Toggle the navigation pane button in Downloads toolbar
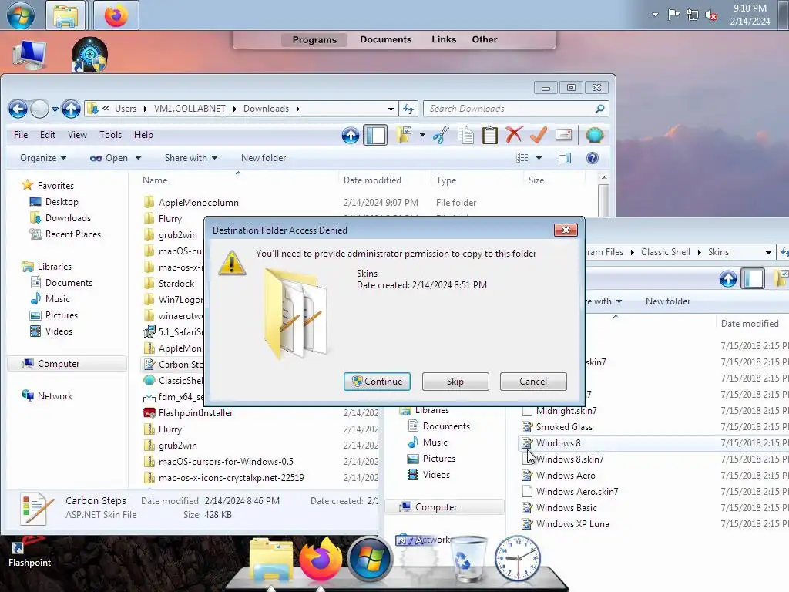The width and height of the screenshot is (789, 592). click(375, 135)
